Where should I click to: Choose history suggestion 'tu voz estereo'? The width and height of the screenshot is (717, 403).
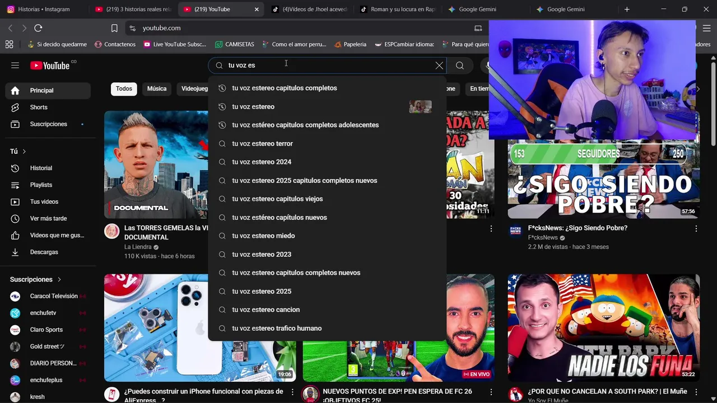327,106
